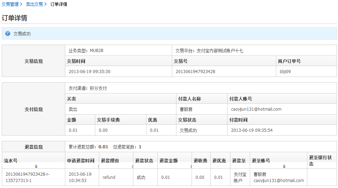Click sort arrows in 申请退款时间 column
338x188 pixels.
97,166
